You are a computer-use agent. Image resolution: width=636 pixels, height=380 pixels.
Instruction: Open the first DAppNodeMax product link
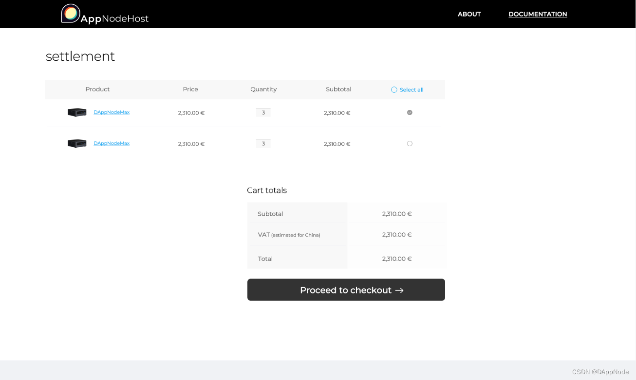click(x=112, y=112)
